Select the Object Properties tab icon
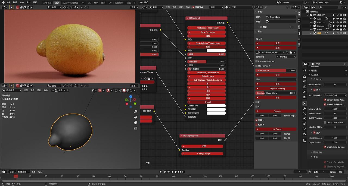Viewport: 348px width, 186px height. [305, 103]
